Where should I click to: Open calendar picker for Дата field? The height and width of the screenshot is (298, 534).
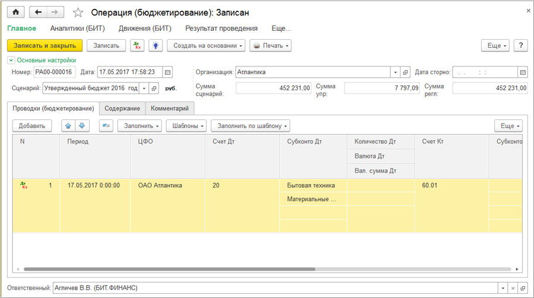coord(167,72)
